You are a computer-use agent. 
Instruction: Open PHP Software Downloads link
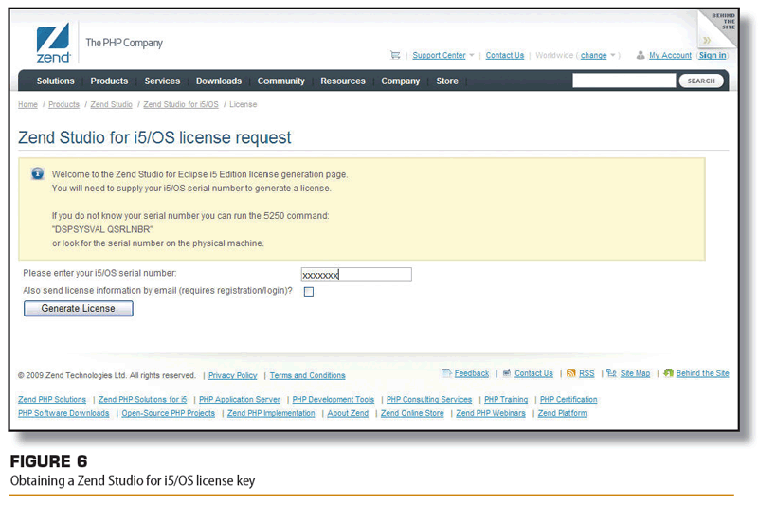point(63,413)
